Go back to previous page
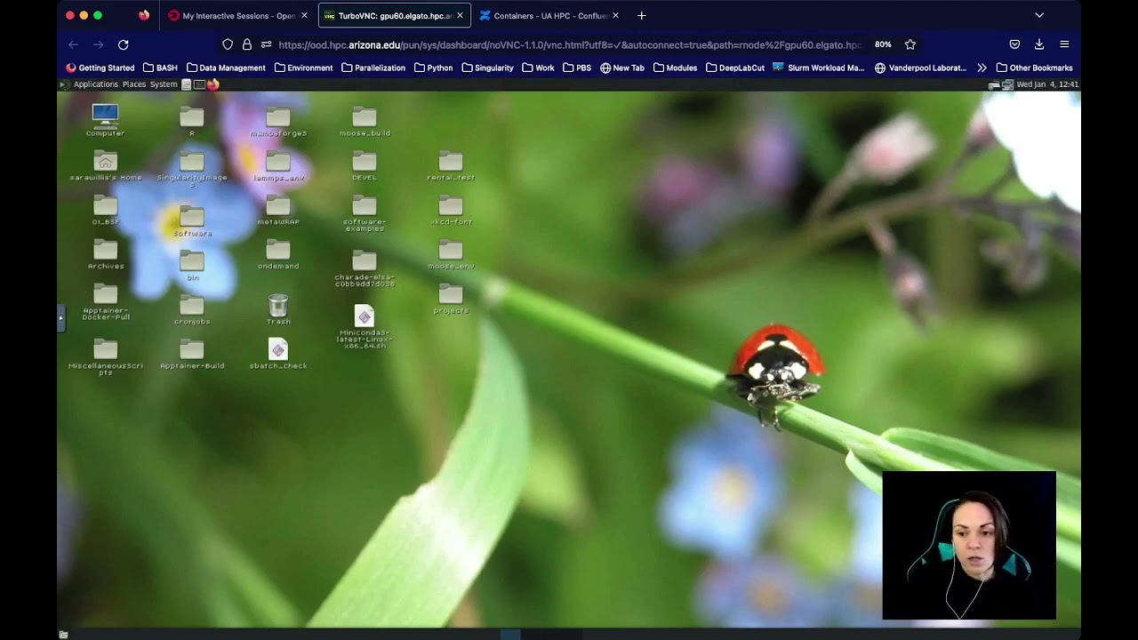The height and width of the screenshot is (640, 1138). click(x=74, y=44)
